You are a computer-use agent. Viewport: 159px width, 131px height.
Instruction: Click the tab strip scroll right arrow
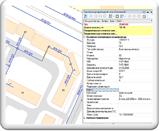point(151,21)
